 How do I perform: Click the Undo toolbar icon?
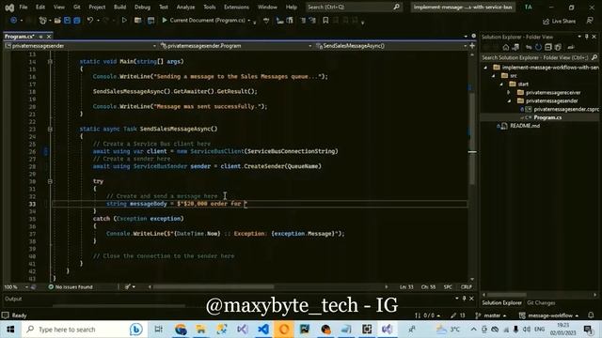(x=90, y=21)
